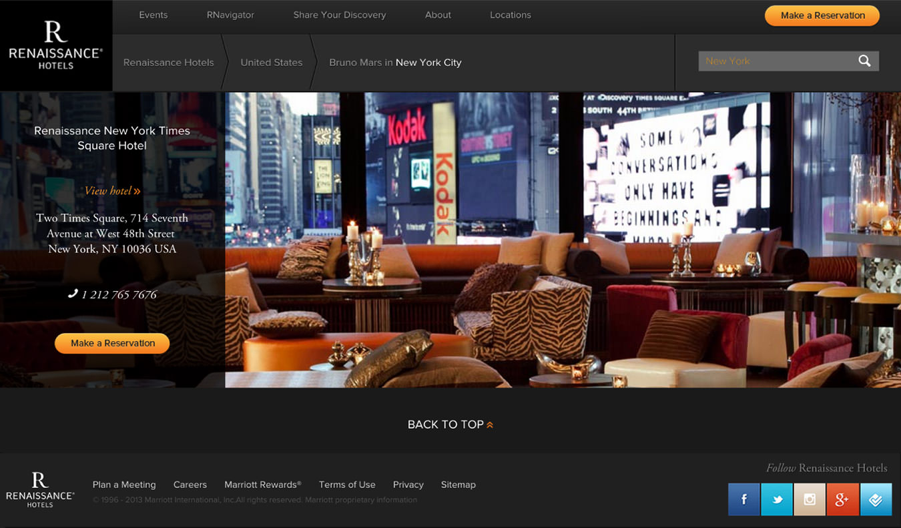Open the View hotel chevron link

click(x=136, y=190)
